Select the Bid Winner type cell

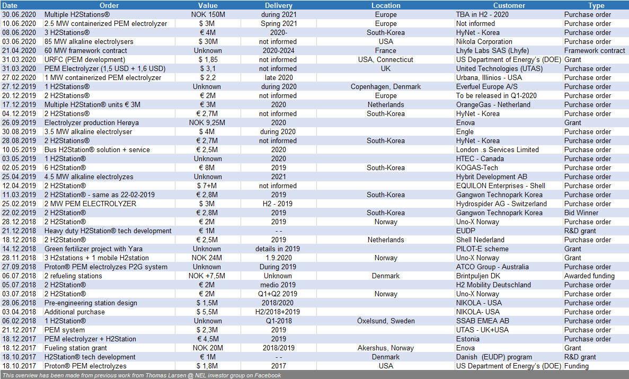[581, 213]
